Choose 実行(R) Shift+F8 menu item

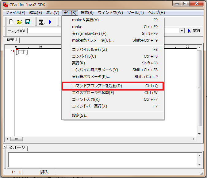click(x=113, y=63)
